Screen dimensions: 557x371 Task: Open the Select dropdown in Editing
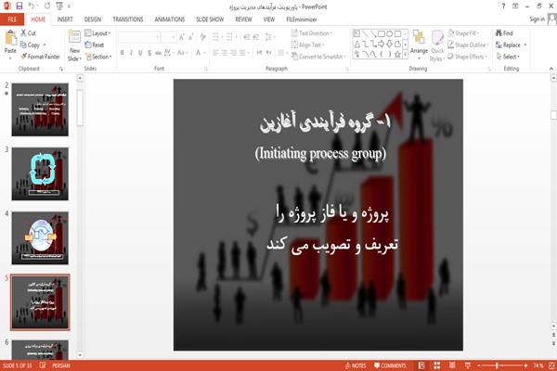coord(509,57)
